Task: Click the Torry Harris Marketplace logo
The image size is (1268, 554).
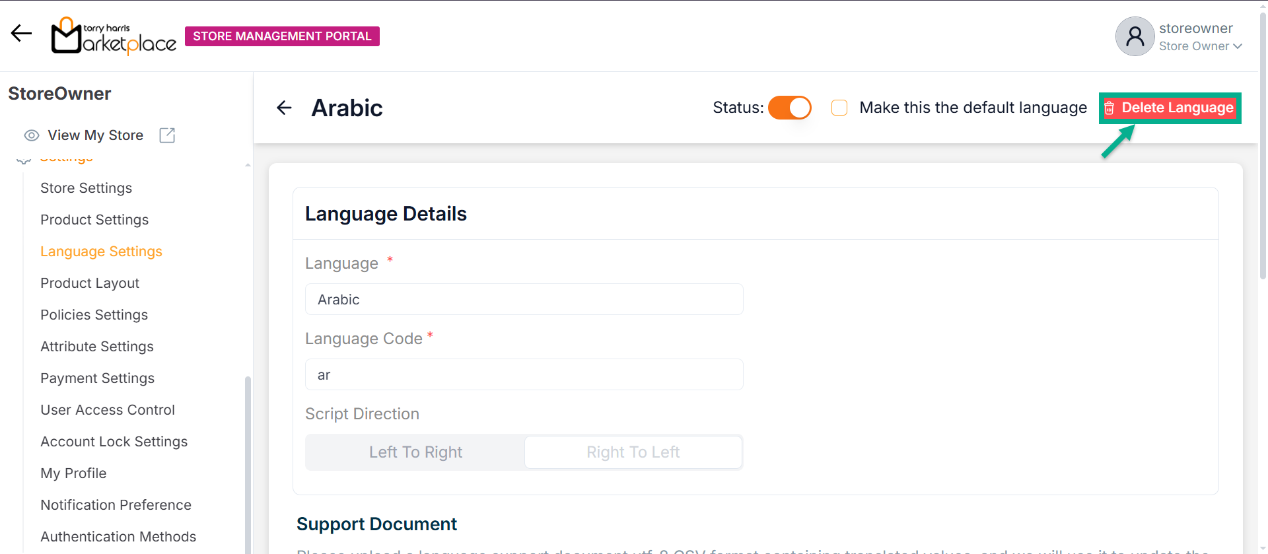Action: (x=114, y=36)
